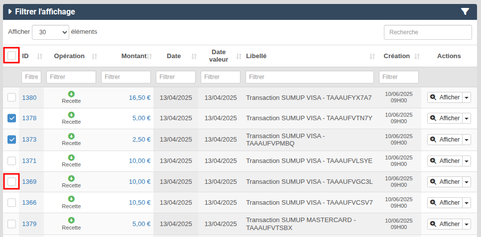Click the green Recette icon in row 1373

(x=71, y=136)
